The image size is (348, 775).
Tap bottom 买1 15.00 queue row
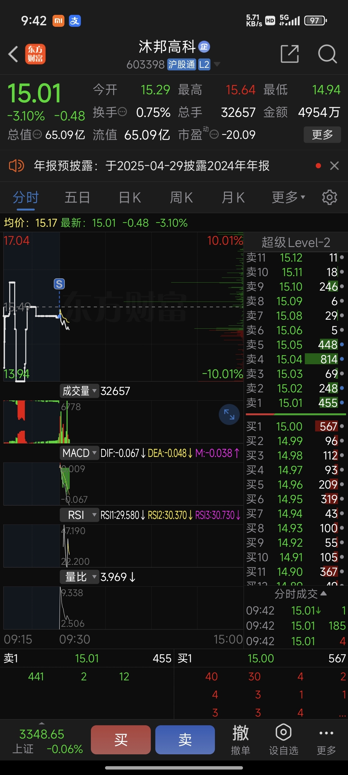tap(261, 658)
